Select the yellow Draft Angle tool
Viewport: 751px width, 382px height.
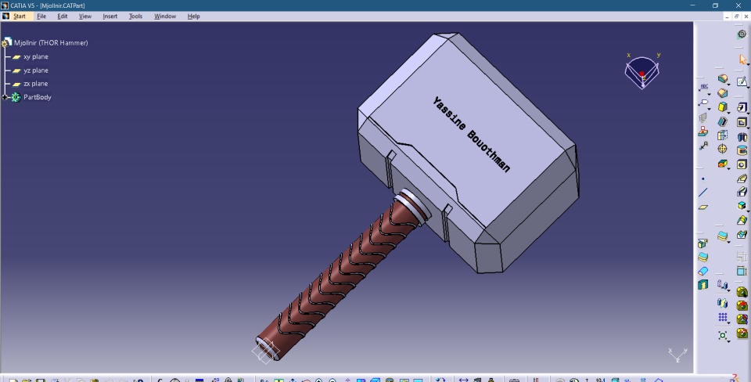click(723, 107)
